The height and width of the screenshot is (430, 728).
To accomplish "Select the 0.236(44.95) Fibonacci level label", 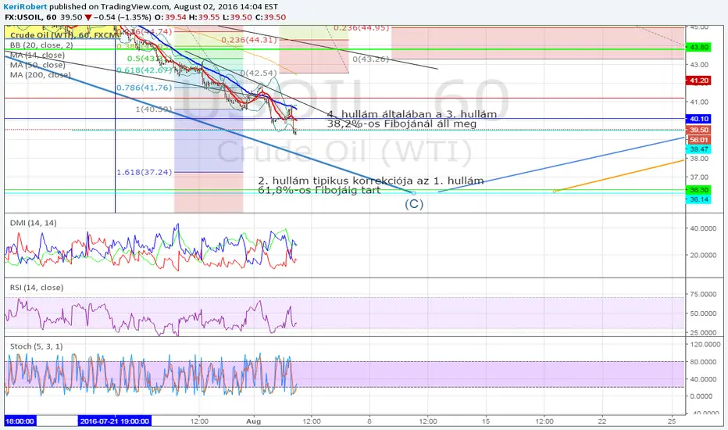I will [361, 28].
